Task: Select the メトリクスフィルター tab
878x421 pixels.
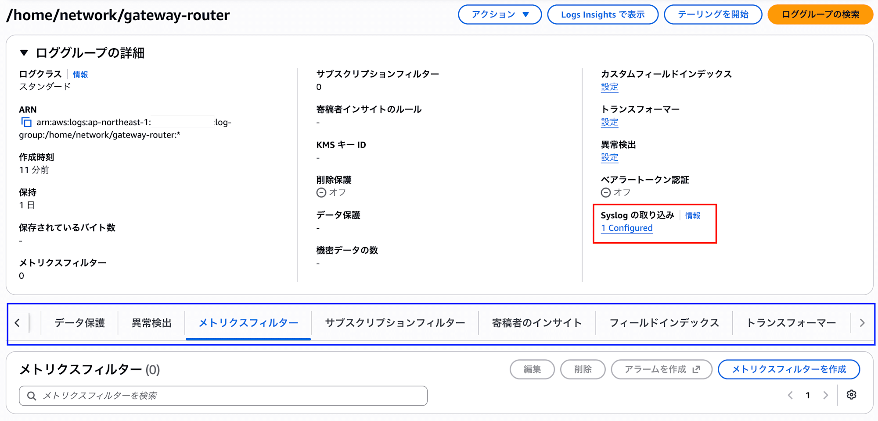Action: click(x=248, y=323)
